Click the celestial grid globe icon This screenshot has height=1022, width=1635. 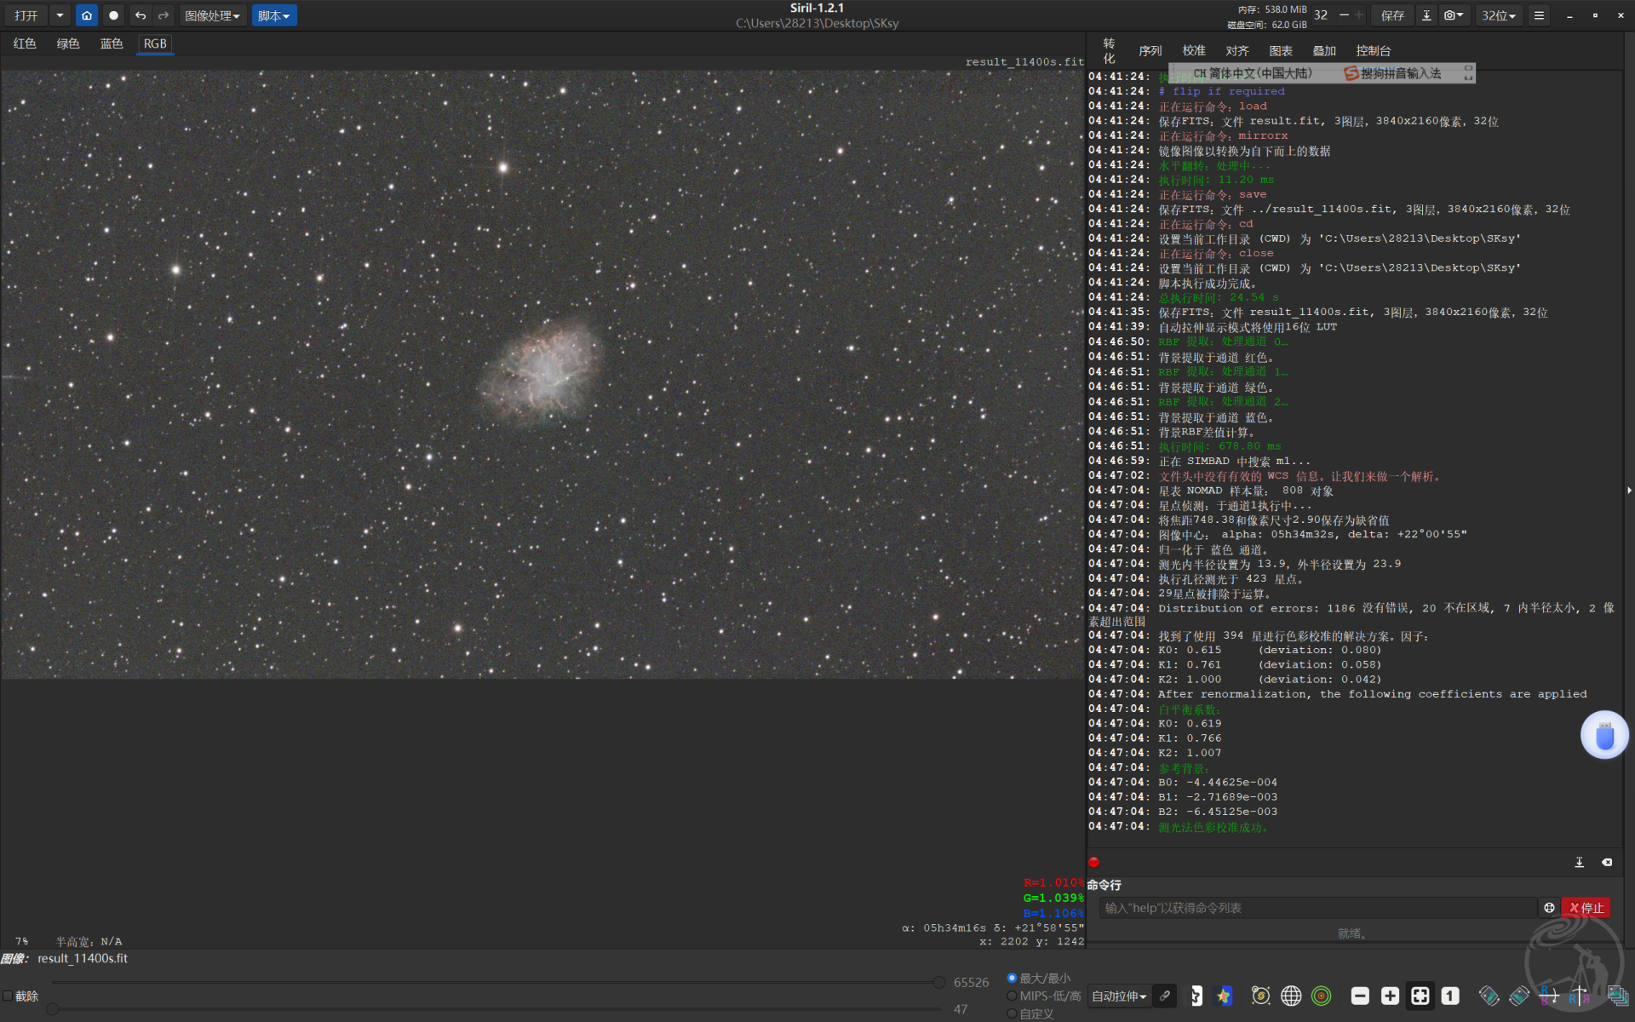[1291, 996]
